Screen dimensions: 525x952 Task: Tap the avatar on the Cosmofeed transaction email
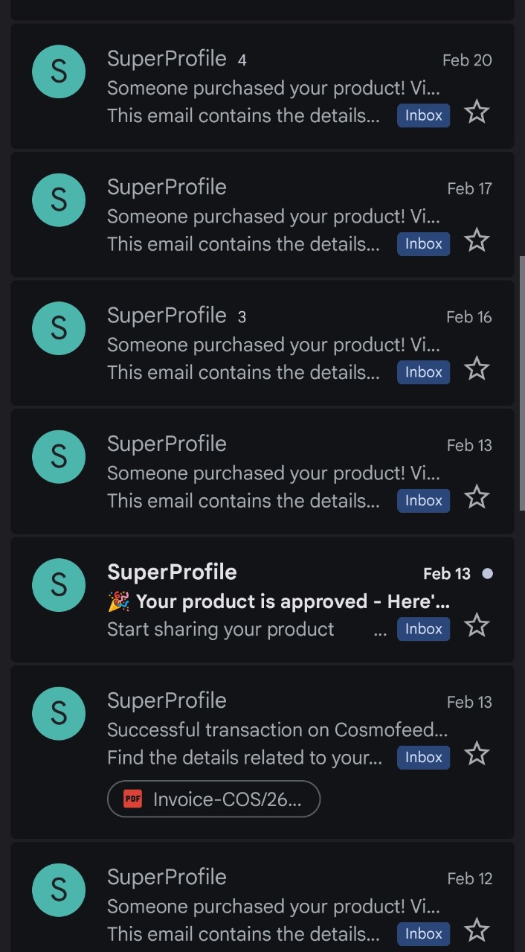click(x=59, y=713)
